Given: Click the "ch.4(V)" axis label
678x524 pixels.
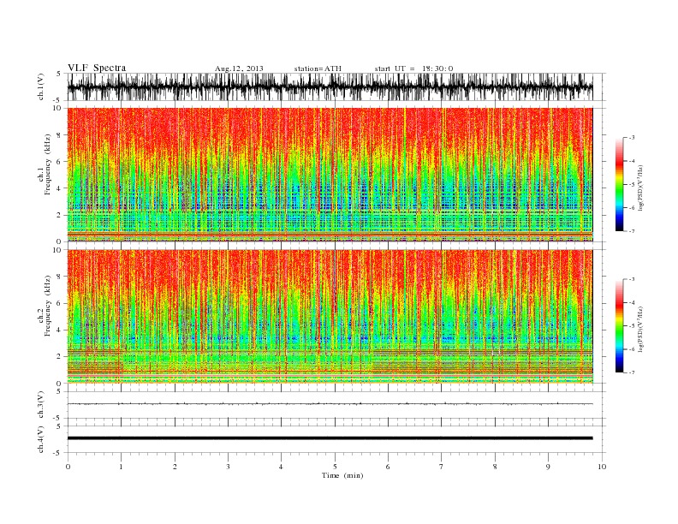Looking at the screenshot, I should coord(40,440).
